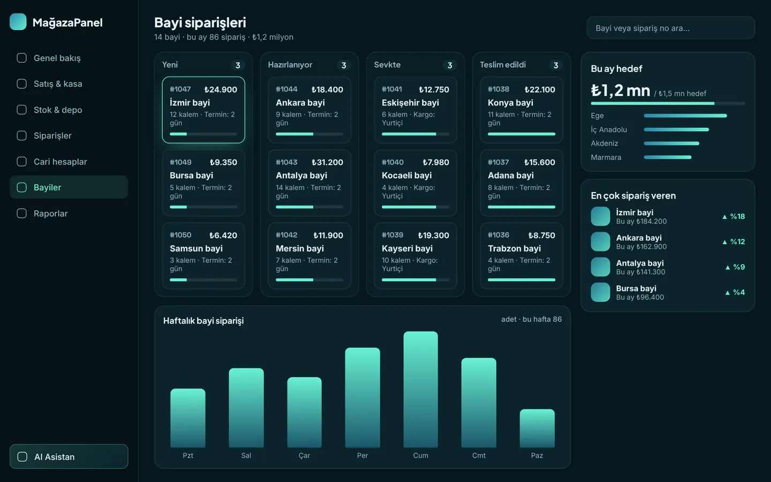
Task: Click Bursa bayi avatar in top orderers
Action: (600, 292)
